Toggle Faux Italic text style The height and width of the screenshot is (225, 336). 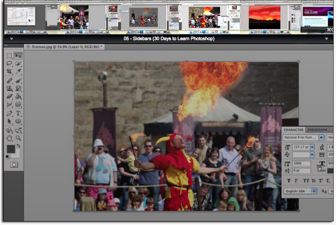point(296,181)
